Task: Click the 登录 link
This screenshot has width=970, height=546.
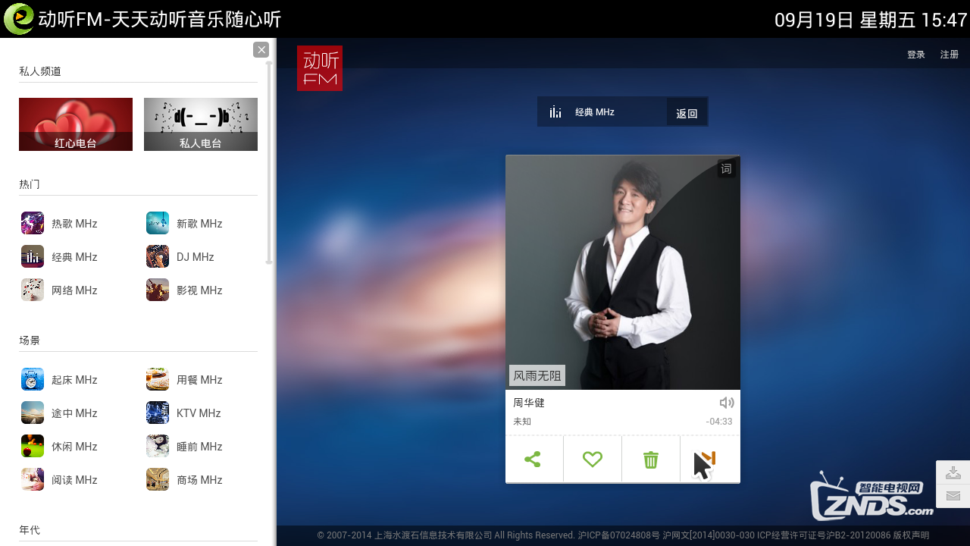Action: (916, 55)
